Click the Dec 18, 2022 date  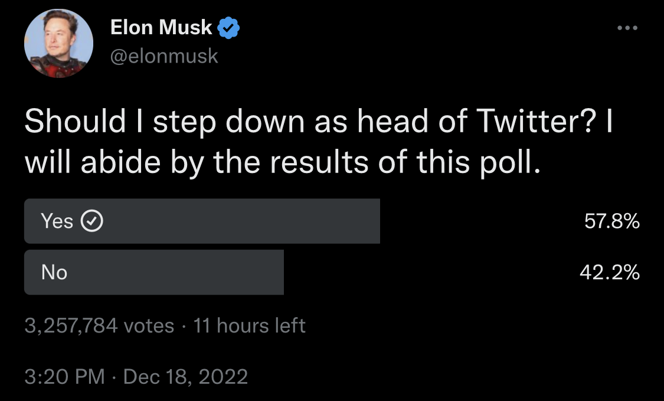click(x=185, y=376)
